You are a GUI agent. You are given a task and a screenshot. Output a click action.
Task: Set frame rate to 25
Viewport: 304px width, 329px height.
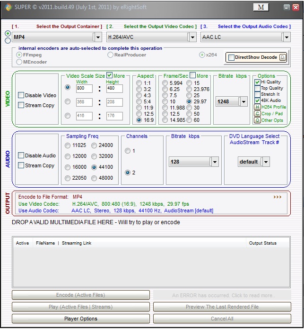(x=189, y=95)
